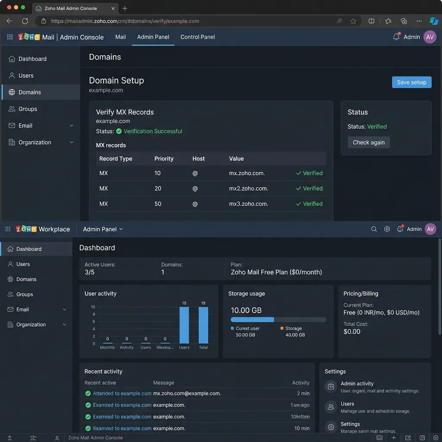
Task: Expand Email chevron in Mail Admin Console sidebar
Action: (x=72, y=126)
